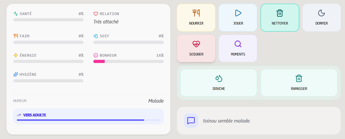Click the "toinou semble malade." message
345x139 pixels.
click(x=227, y=121)
